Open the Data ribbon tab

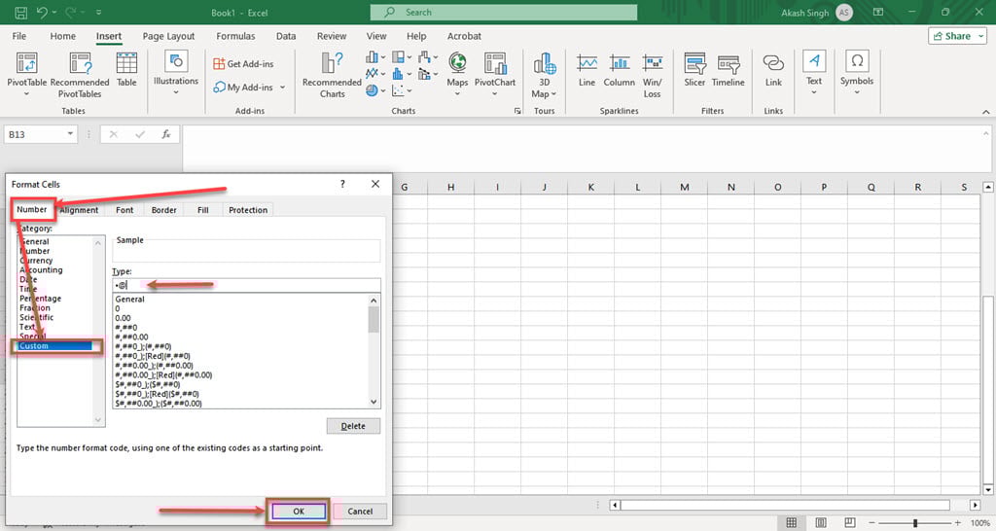coord(286,36)
